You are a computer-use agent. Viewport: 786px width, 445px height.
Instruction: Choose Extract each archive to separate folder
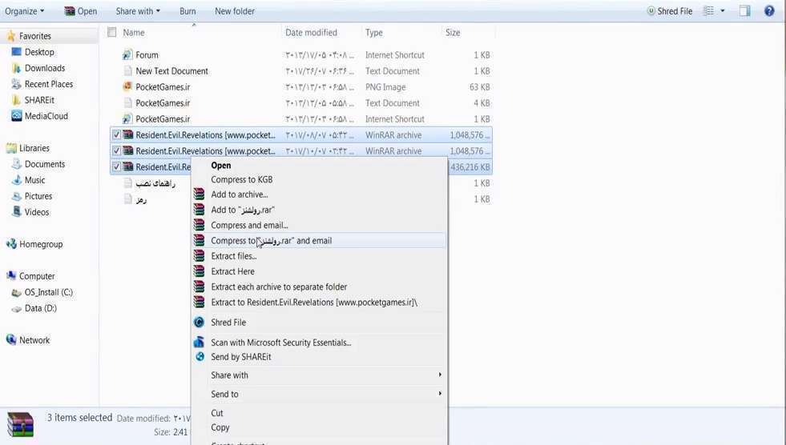[x=279, y=287]
